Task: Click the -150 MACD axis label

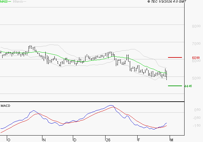Action: click(197, 126)
